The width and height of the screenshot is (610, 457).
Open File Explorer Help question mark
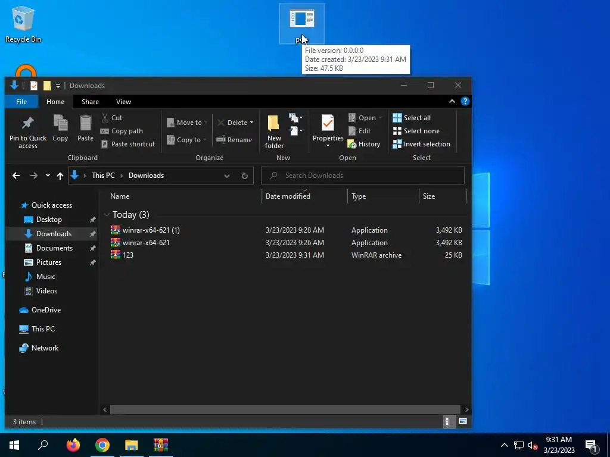click(x=465, y=101)
